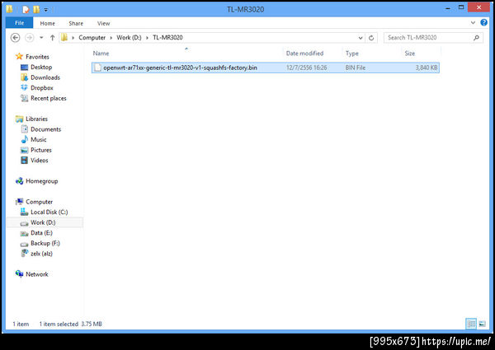Refresh the folder view
The image size is (495, 350).
371,38
